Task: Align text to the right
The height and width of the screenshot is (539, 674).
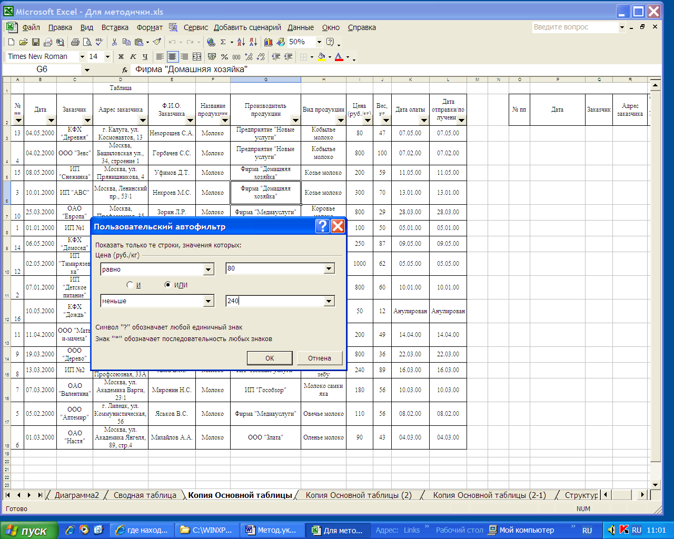Action: 184,56
